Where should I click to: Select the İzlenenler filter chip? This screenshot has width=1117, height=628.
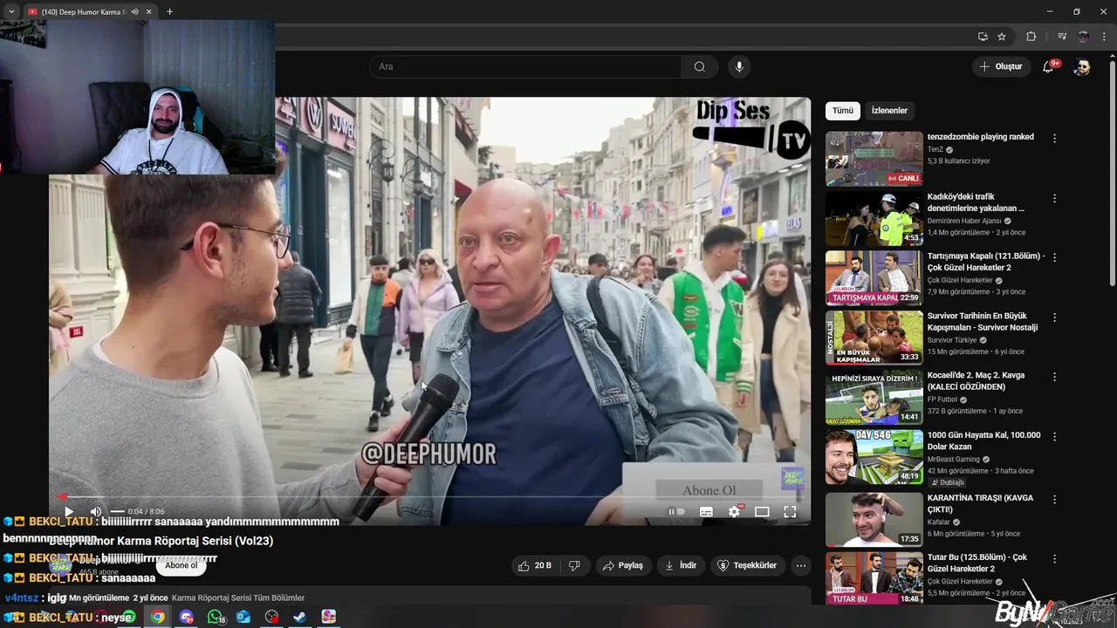[x=889, y=111]
